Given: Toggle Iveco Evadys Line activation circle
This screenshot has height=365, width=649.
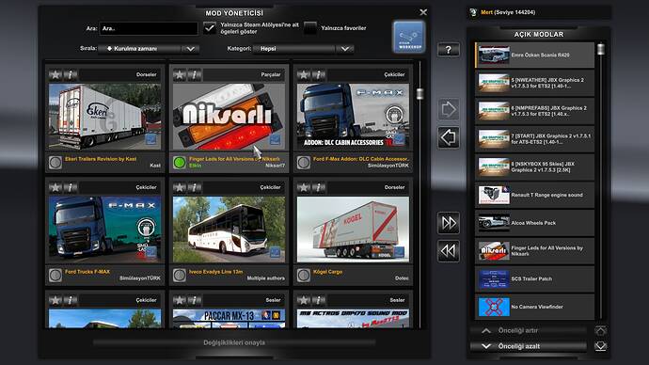Looking at the screenshot, I should tap(180, 276).
